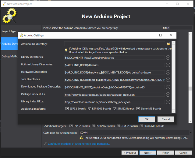
Task: Minimize the Arduino Settings dialog
Action: coord(150,35)
